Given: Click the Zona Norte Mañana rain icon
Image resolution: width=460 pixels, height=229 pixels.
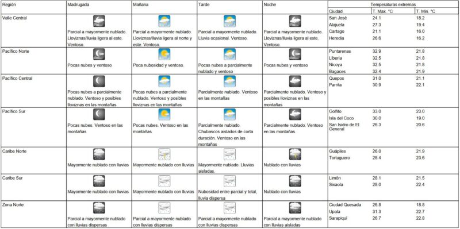Looking at the screenshot, I should point(164,208).
